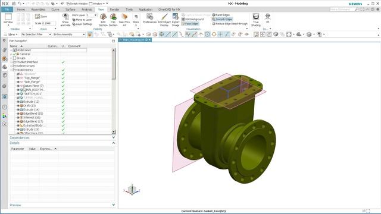The image size is (381, 214).
Task: Open the Zoom tool in ribbon
Action: (41, 17)
